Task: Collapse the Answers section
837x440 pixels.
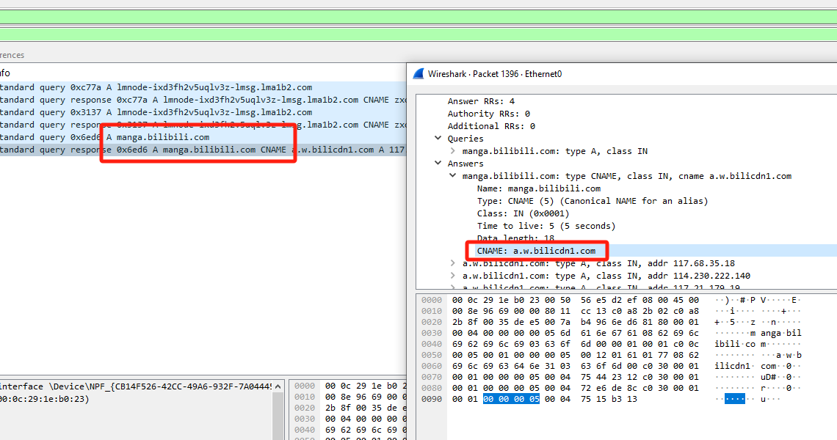Action: click(x=438, y=164)
